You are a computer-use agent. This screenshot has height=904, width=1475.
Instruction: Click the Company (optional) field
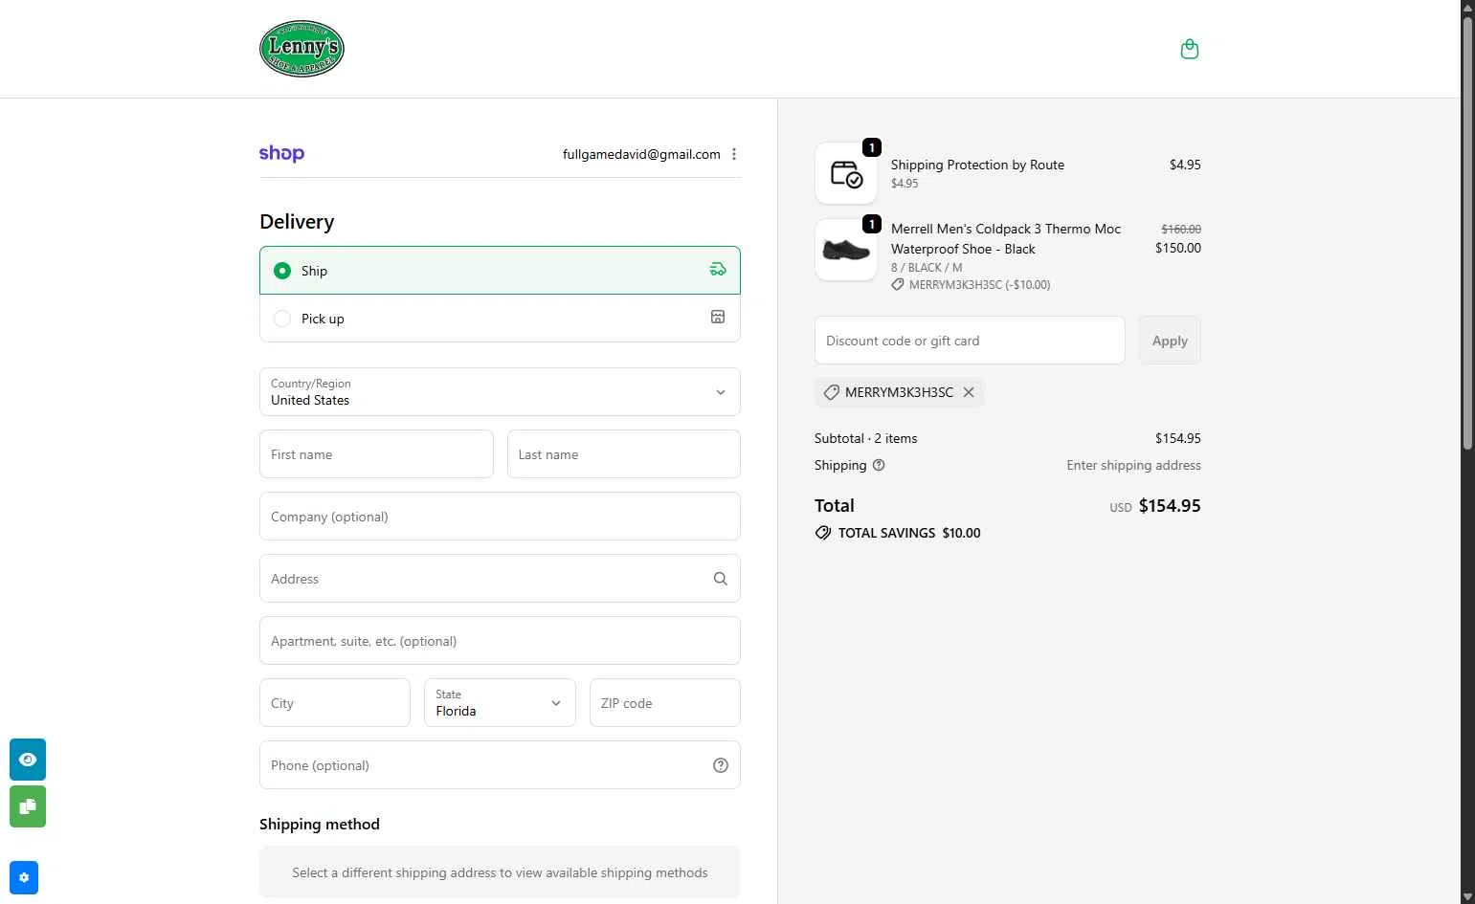(500, 517)
